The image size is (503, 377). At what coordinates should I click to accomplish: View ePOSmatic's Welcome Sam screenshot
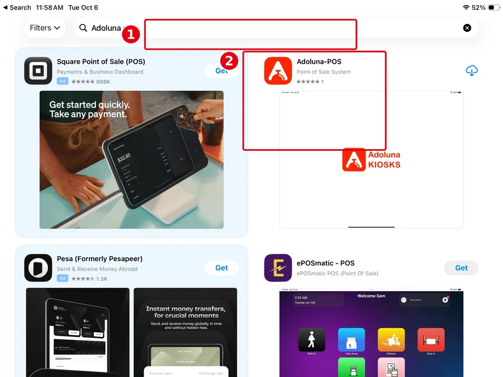point(371,332)
